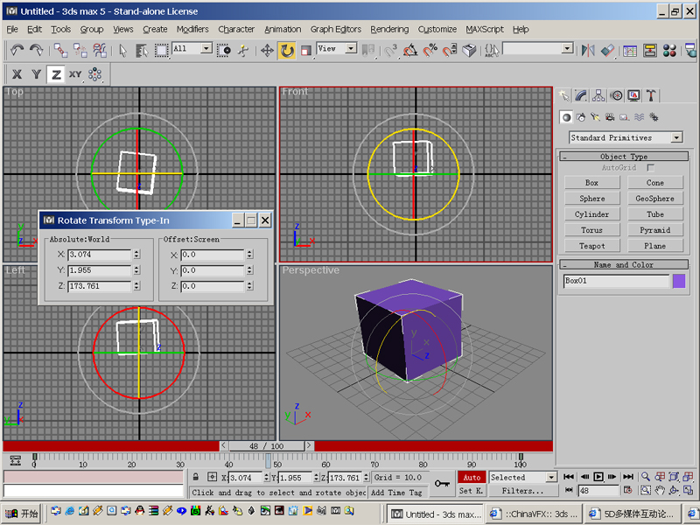Click the Set K. button

[472, 491]
